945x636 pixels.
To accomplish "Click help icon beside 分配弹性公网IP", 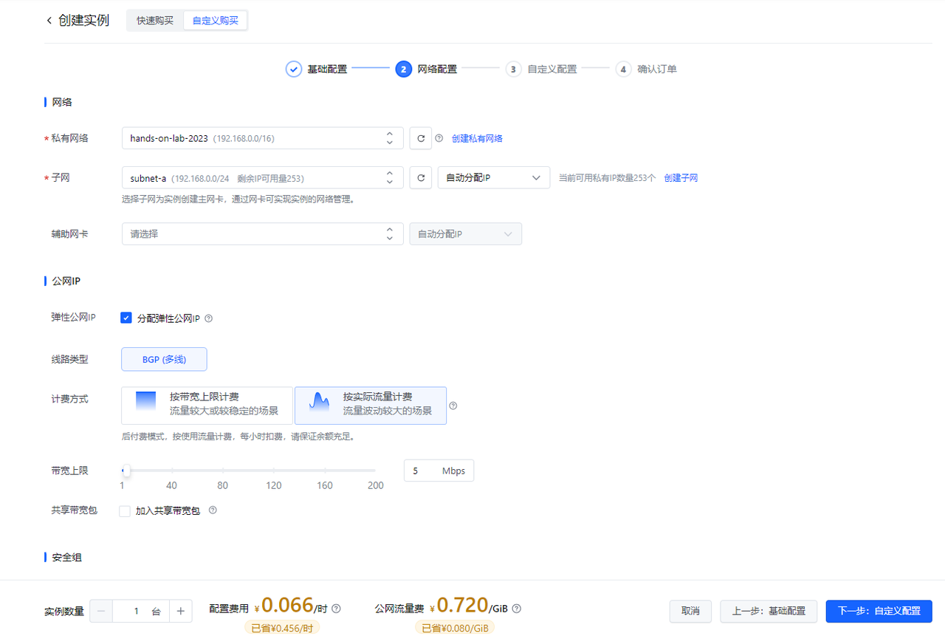I will pos(208,318).
